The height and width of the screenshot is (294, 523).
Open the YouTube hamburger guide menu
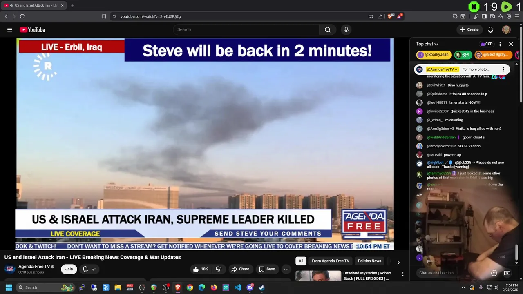point(10,29)
